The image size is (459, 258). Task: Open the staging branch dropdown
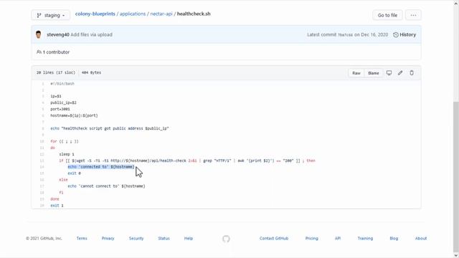[x=51, y=15]
